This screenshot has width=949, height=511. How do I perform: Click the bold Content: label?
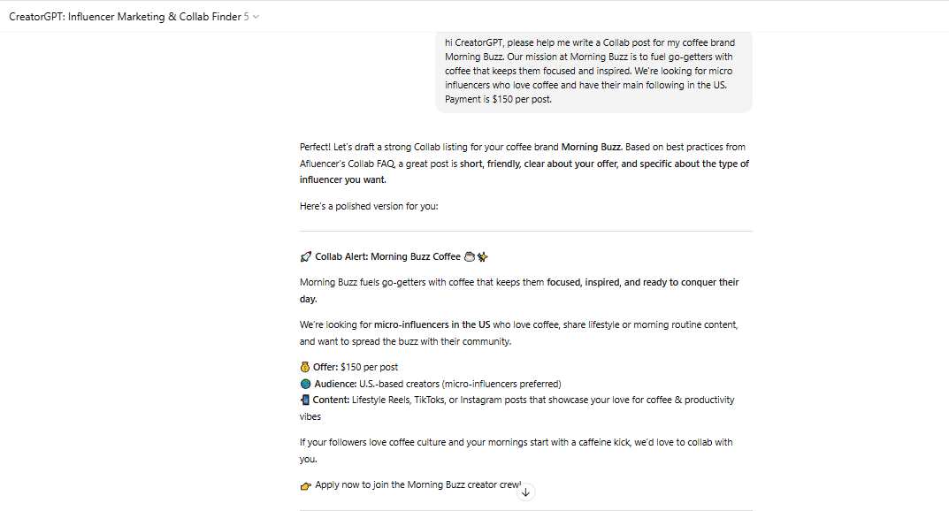[331, 400]
